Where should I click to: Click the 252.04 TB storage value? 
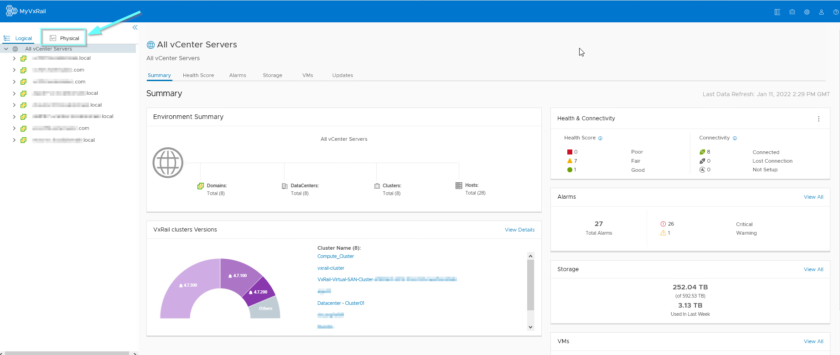point(690,287)
